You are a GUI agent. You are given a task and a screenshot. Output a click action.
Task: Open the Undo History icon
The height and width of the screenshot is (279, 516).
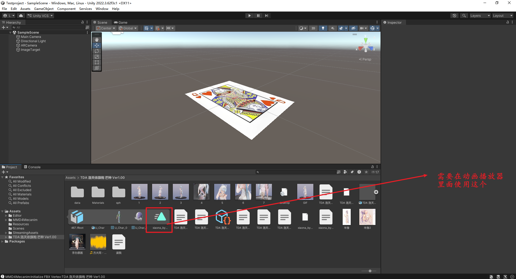coord(454,16)
